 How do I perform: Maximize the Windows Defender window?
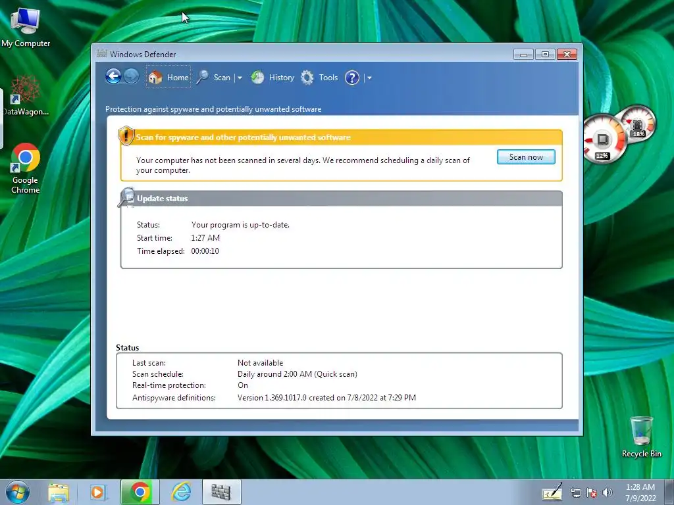545,55
